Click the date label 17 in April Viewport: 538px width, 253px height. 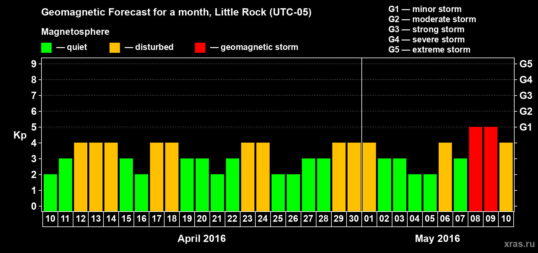[157, 219]
